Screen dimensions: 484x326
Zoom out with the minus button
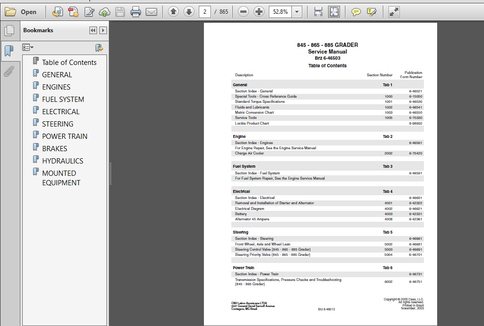[x=243, y=12]
